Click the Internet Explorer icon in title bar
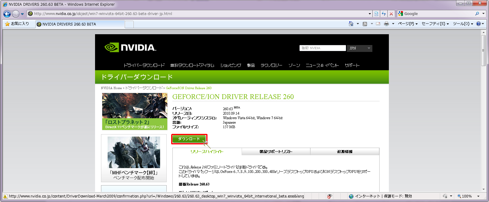Viewport: 489px width, 202px height. pyautogui.click(x=5, y=5)
